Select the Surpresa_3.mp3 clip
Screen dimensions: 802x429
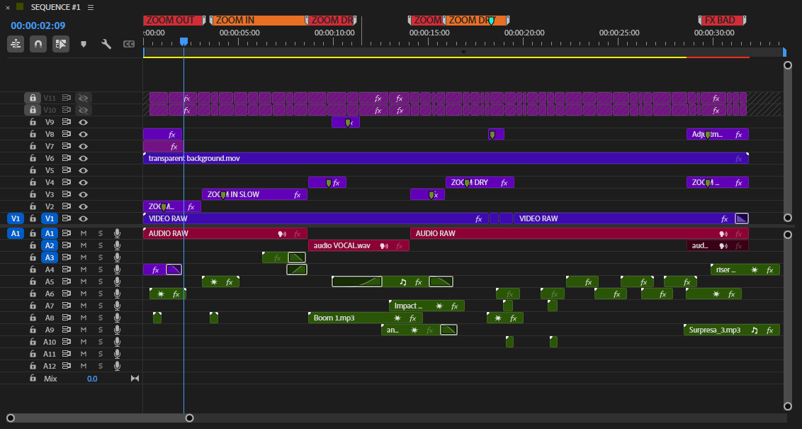731,330
